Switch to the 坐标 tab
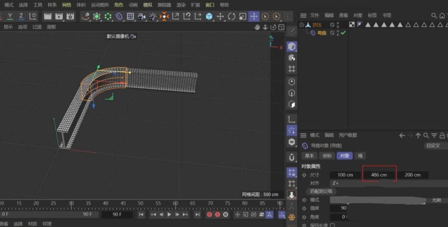 pyautogui.click(x=327, y=156)
